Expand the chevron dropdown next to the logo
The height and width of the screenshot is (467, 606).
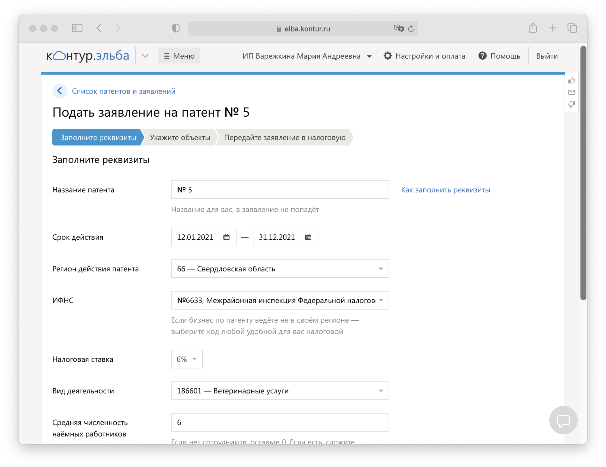pos(145,56)
